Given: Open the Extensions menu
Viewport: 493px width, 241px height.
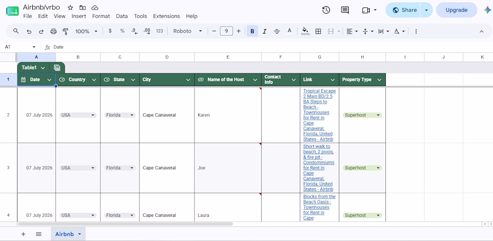Looking at the screenshot, I should point(166,16).
